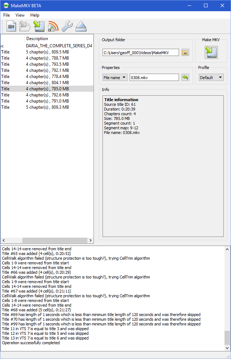Open the File menu
The width and height of the screenshot is (231, 359).
(6, 15)
